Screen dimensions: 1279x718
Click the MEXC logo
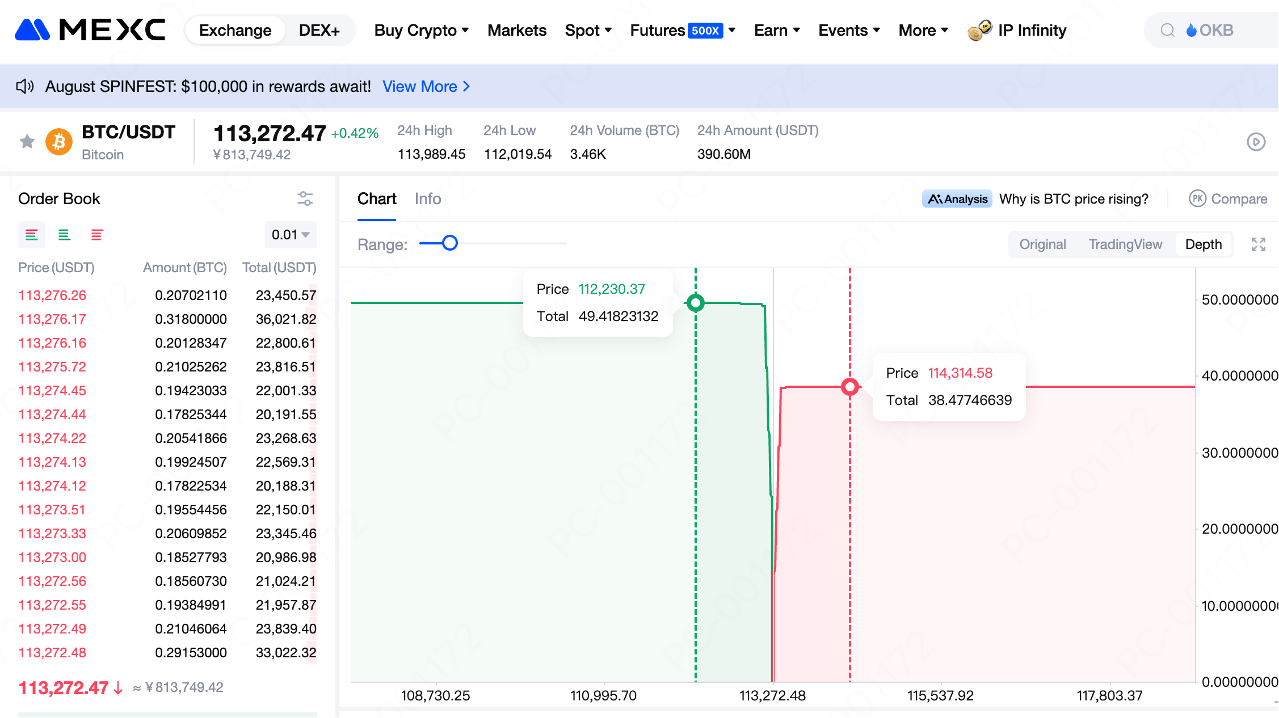pyautogui.click(x=90, y=30)
